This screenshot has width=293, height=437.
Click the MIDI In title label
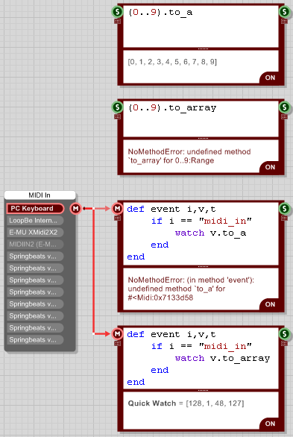click(x=40, y=195)
